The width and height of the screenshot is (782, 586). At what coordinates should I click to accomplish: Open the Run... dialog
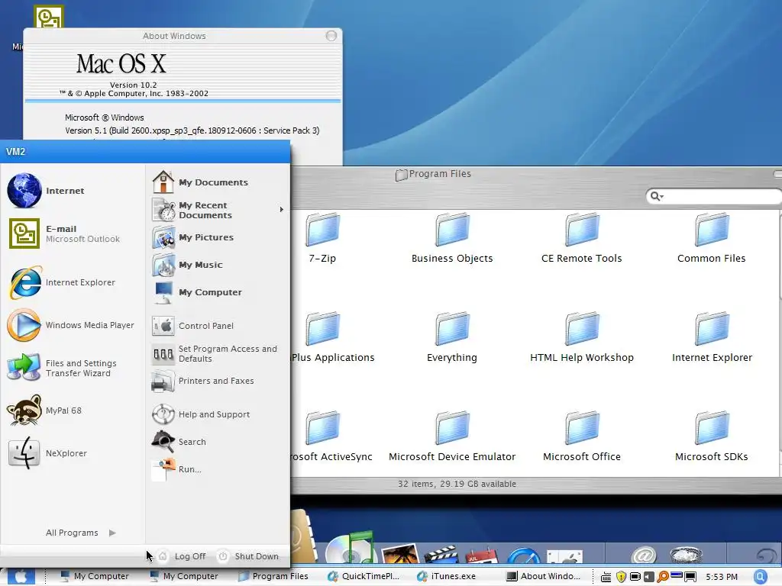tap(218, 469)
